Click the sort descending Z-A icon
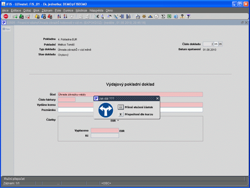The width and height of the screenshot is (250, 188). [x=65, y=16]
